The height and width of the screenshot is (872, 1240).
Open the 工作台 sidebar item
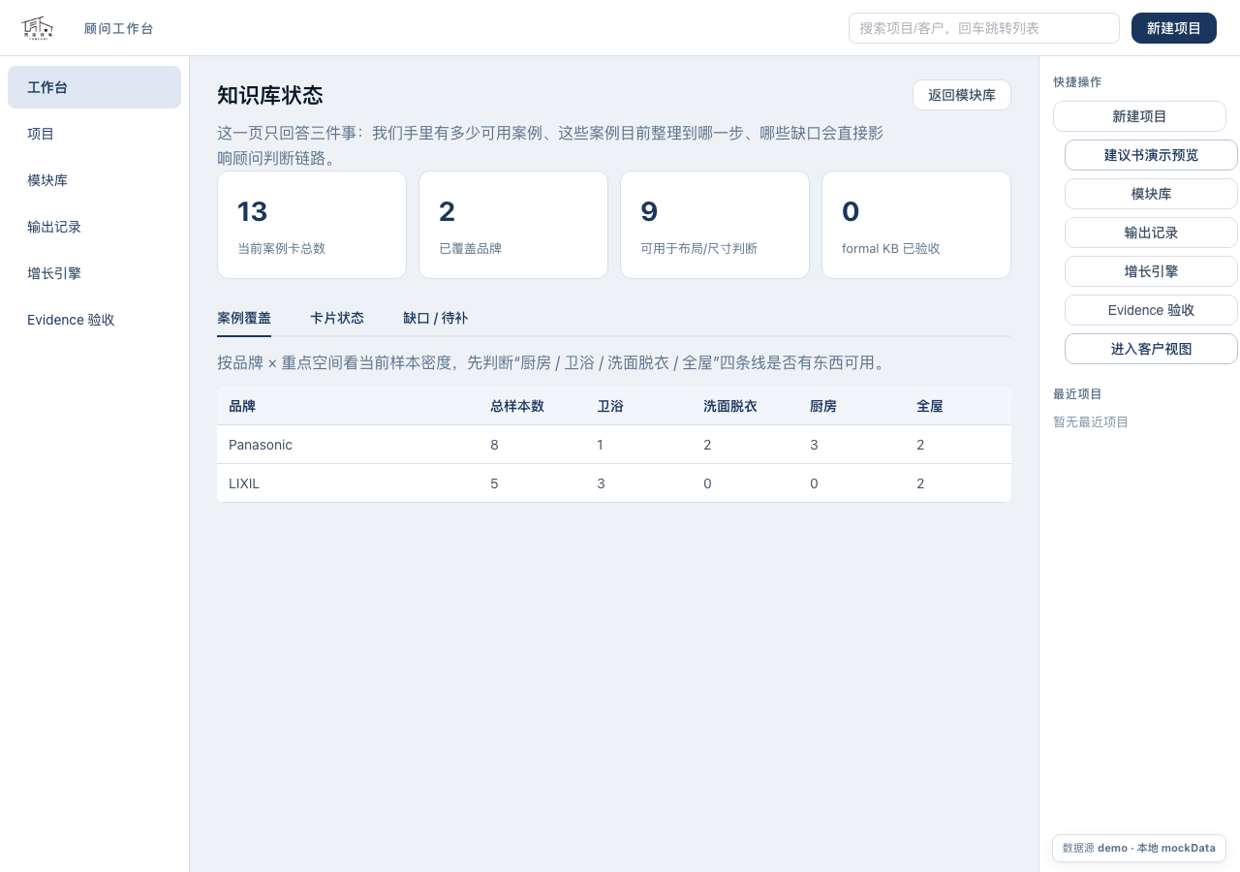pos(94,87)
